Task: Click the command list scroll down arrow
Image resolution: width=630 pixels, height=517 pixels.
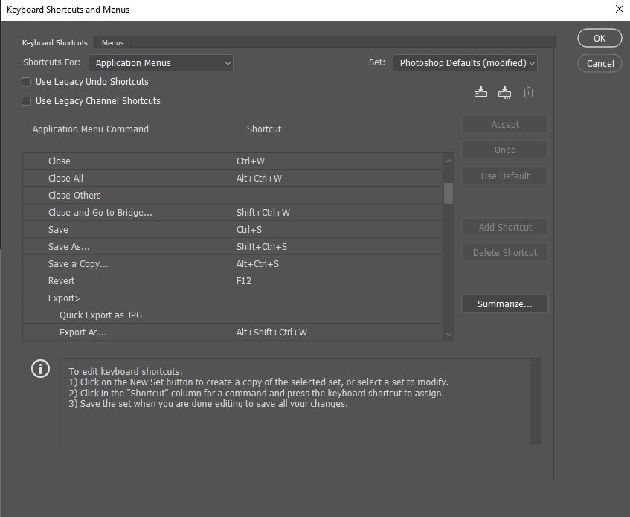Action: [449, 335]
